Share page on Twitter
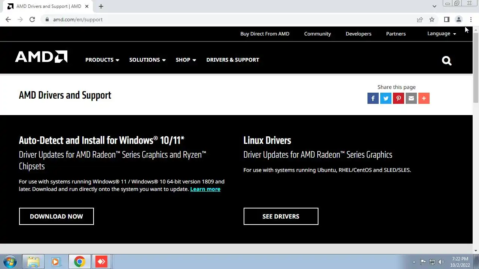The image size is (479, 269). tap(386, 98)
